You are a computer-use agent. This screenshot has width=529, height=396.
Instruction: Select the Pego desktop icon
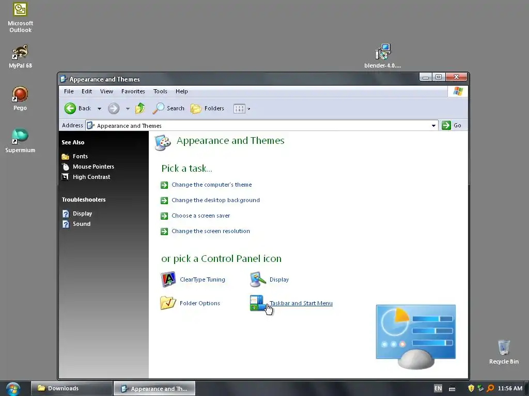pyautogui.click(x=20, y=98)
